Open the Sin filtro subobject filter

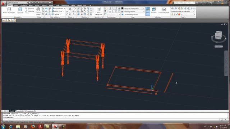pyautogui.click(x=154, y=11)
